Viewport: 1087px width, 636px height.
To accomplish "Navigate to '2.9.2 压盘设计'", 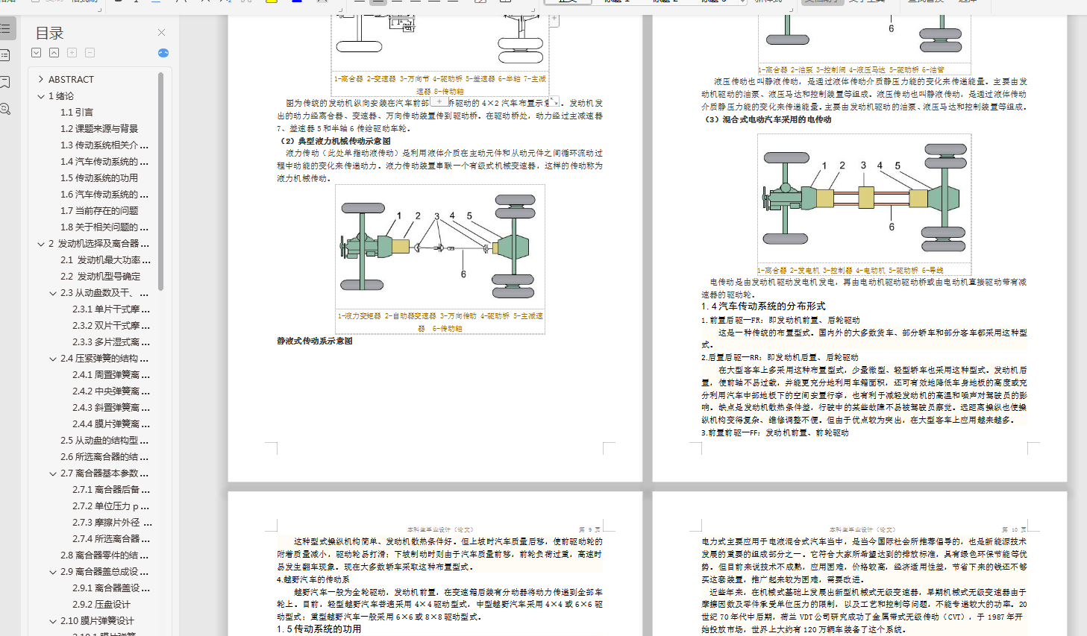I will pos(101,605).
